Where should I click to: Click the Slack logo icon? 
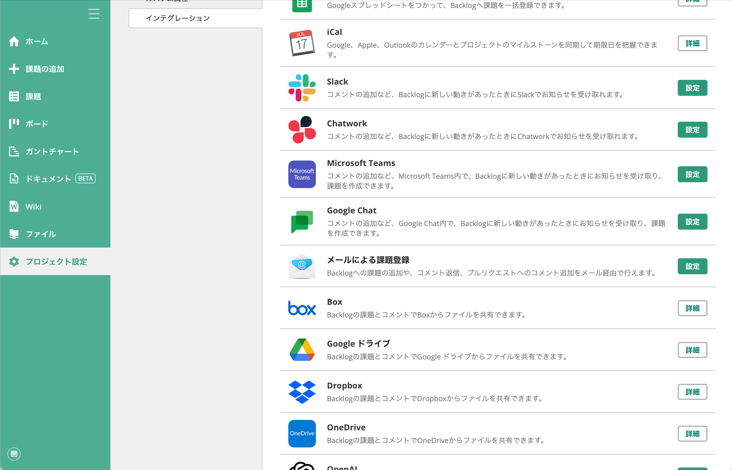pos(302,88)
